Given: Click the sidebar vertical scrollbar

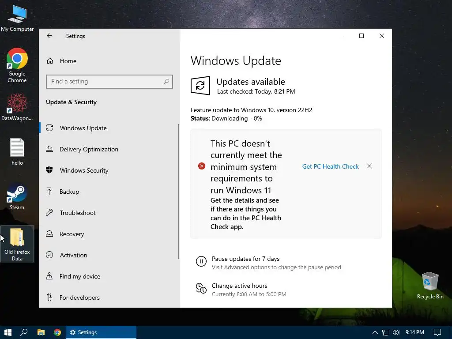Looking at the screenshot, I should 179,192.
